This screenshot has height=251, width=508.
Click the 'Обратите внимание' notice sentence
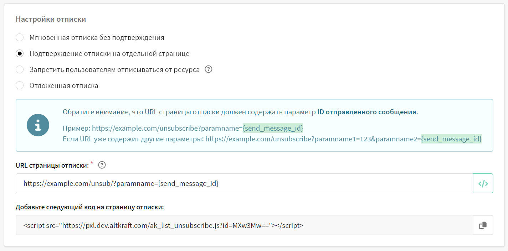click(x=189, y=112)
